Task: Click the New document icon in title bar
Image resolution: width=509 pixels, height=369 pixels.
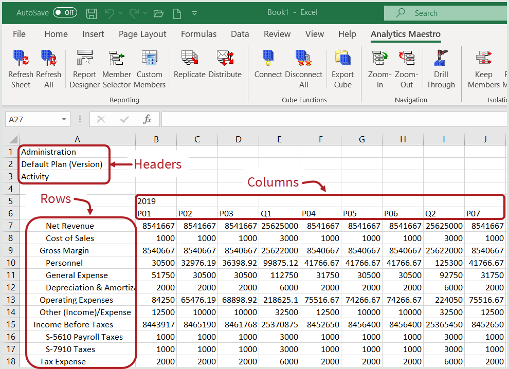Action: (x=176, y=13)
